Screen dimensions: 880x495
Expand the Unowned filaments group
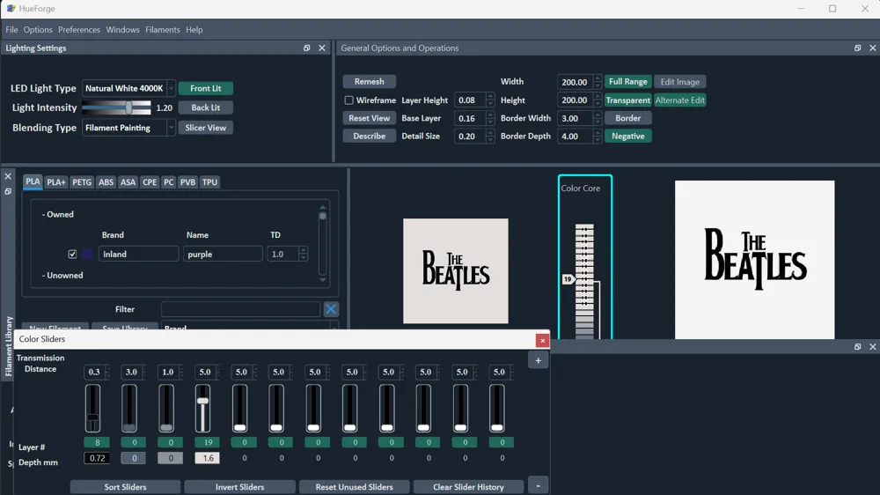click(x=62, y=276)
